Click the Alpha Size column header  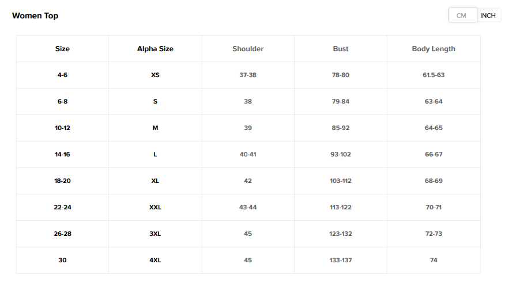155,49
